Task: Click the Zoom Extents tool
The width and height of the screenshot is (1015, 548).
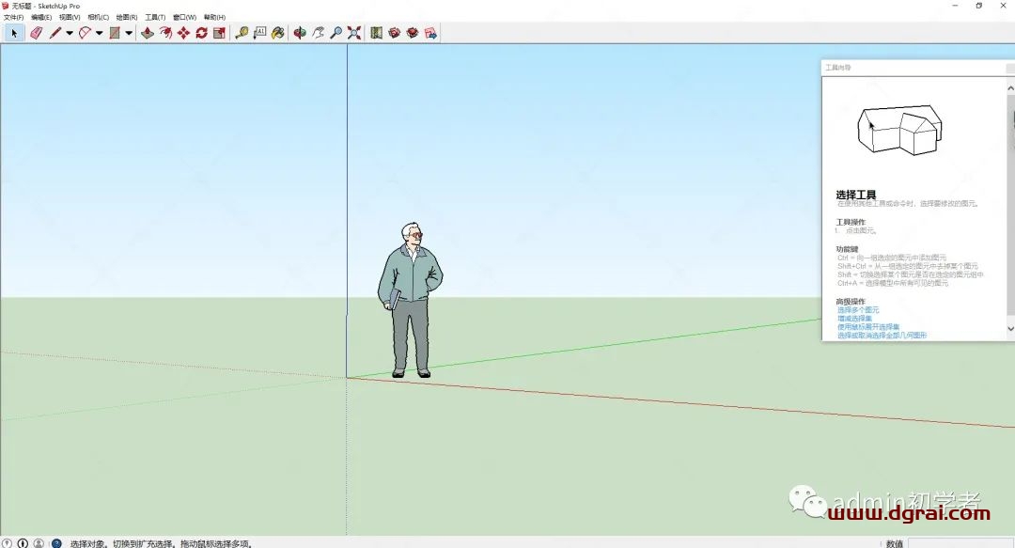Action: coord(354,33)
